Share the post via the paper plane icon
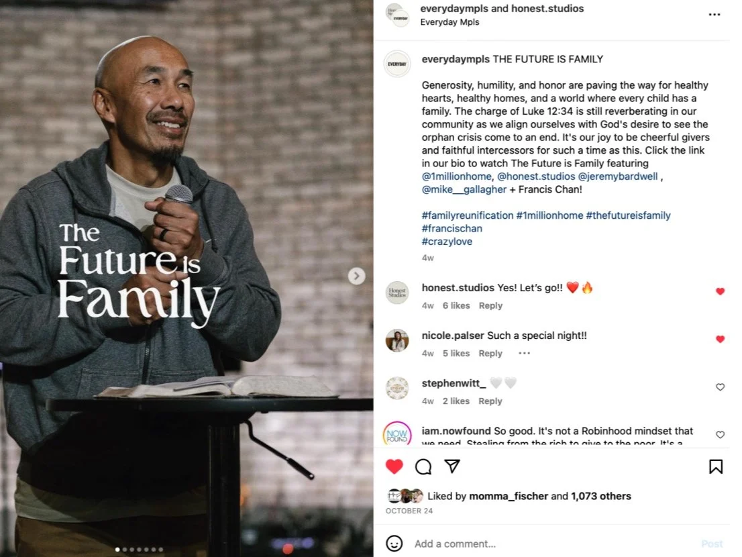Screen dimensions: 742x557 [452, 466]
